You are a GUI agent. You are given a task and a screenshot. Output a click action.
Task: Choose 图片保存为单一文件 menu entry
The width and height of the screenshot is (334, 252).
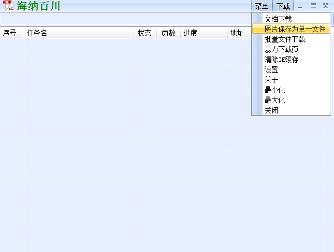click(294, 29)
